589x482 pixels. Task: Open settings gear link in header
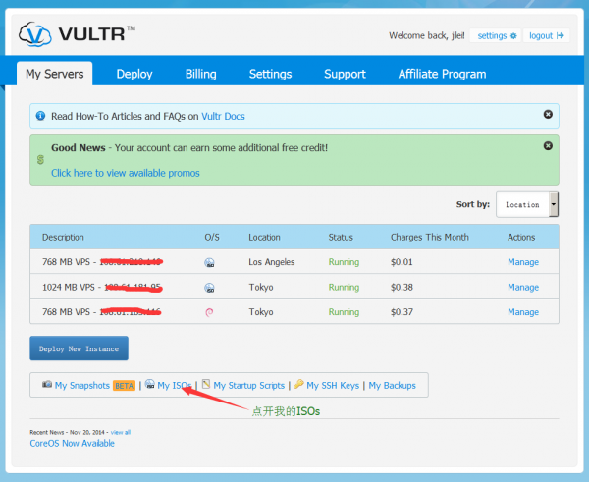[x=513, y=36]
